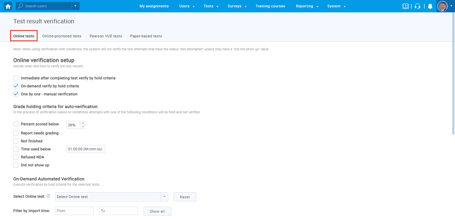This screenshot has height=219, width=455.
Task: Open the notifications bell
Action: (x=430, y=6)
